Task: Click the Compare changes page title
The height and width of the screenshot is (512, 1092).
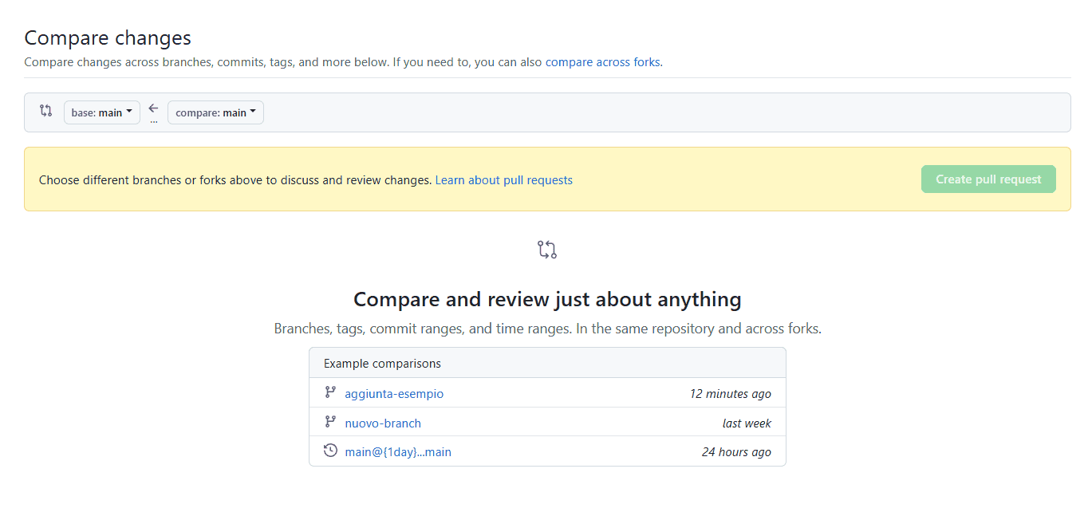Action: point(107,37)
